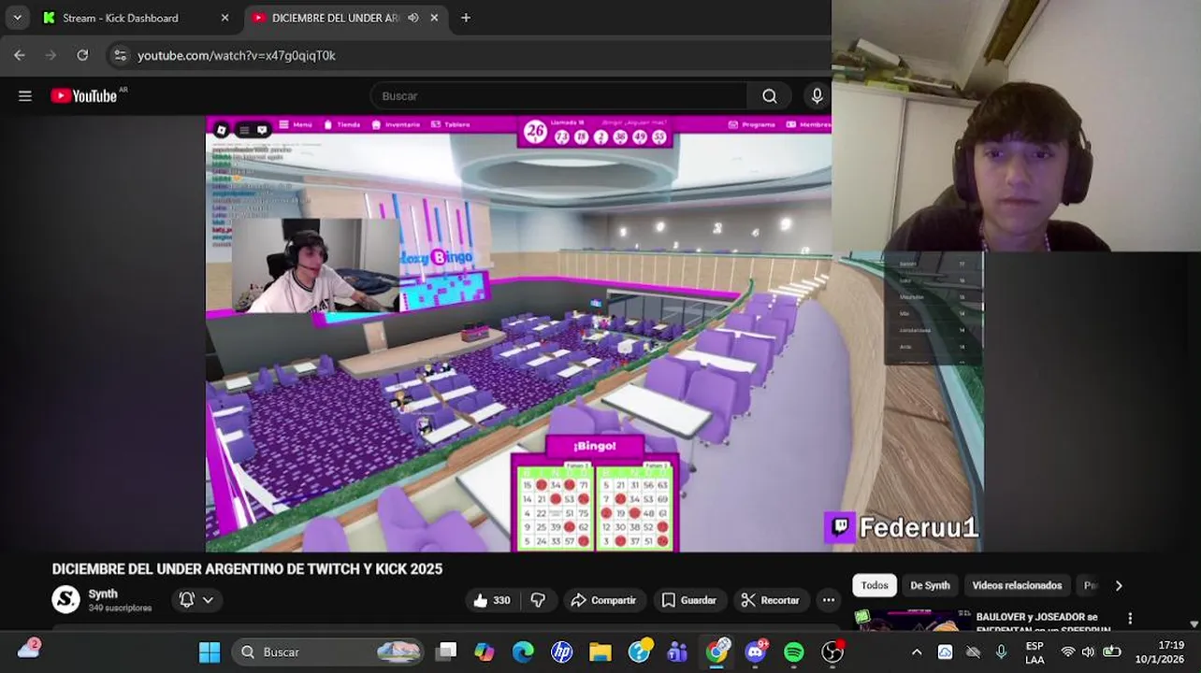Viewport: 1201px width, 673px height.
Task: Close the Kick Dashboard tab
Action: pos(224,18)
